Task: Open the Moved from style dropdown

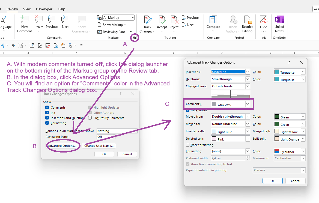Action: [230, 117]
